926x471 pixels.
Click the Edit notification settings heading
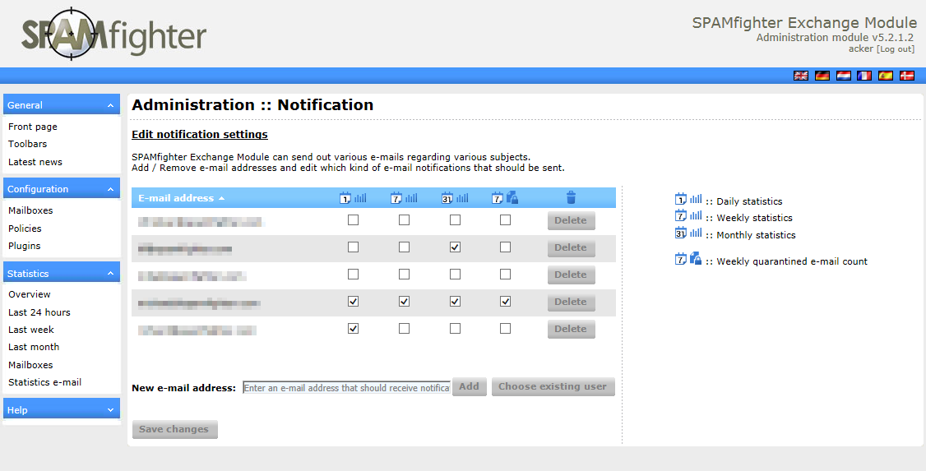click(200, 135)
